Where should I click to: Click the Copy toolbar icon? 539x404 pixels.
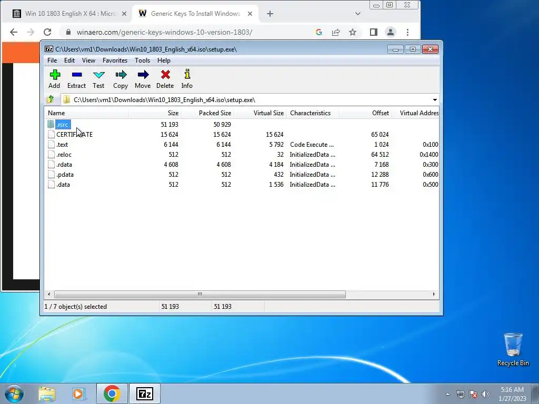click(x=121, y=79)
